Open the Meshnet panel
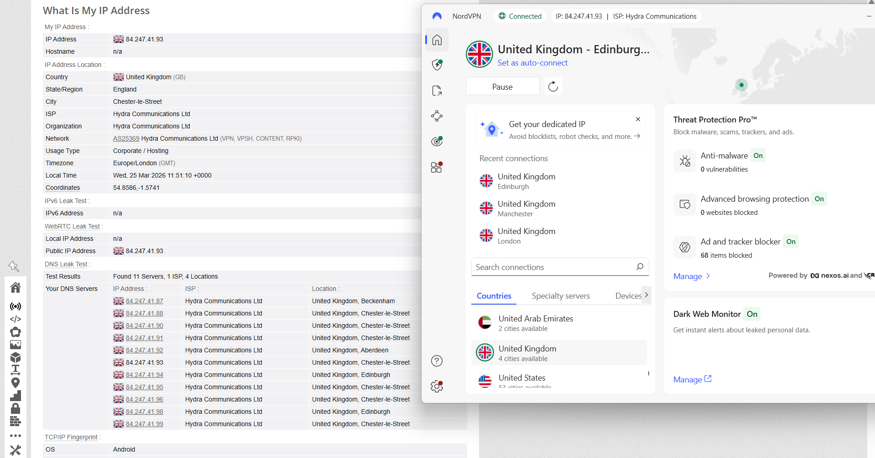The height and width of the screenshot is (458, 875). click(x=437, y=116)
